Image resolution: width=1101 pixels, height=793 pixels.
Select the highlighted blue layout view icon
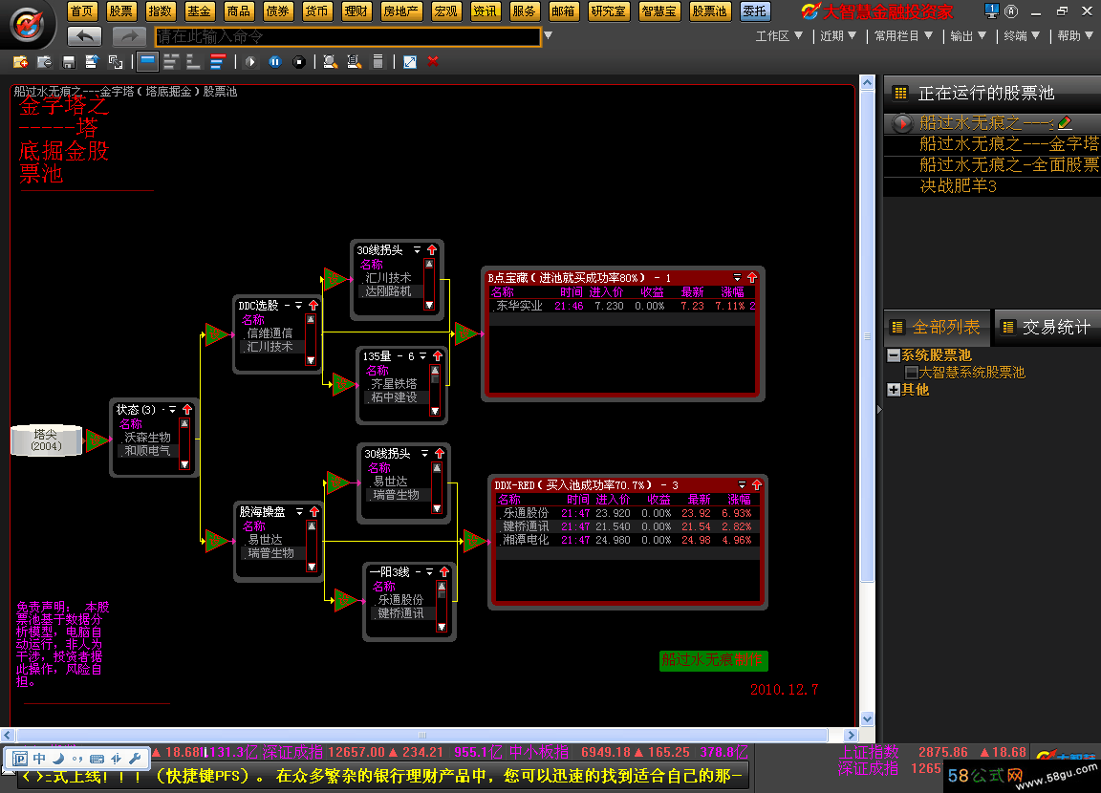point(147,62)
